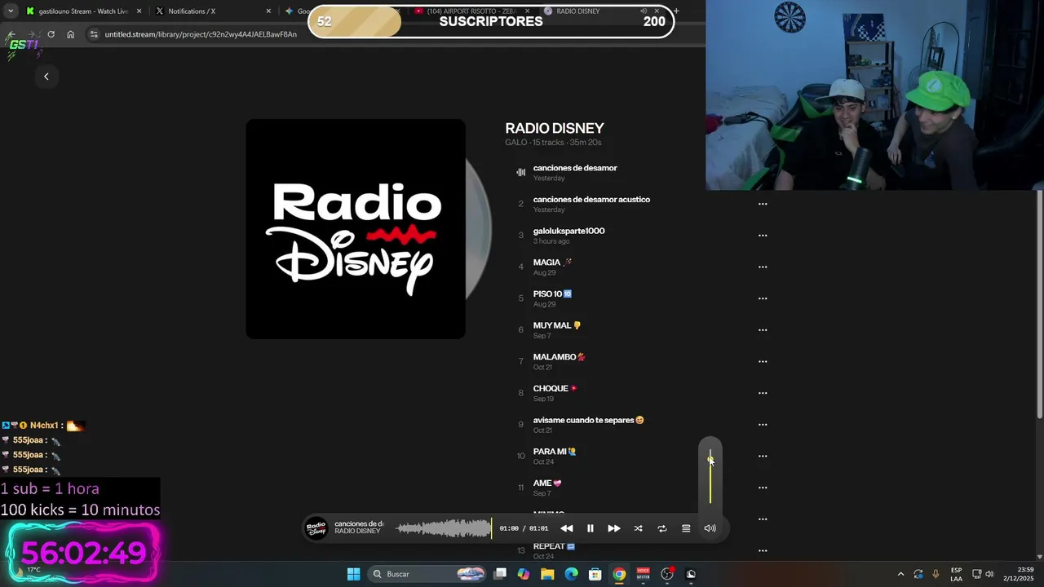This screenshot has width=1044, height=587.
Task: View site information icon in address bar
Action: pos(94,34)
